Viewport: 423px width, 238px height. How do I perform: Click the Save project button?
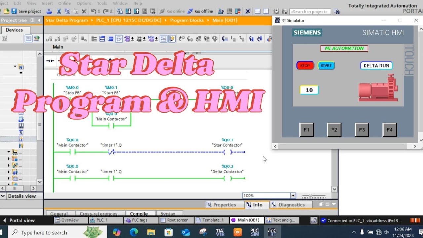click(x=26, y=11)
